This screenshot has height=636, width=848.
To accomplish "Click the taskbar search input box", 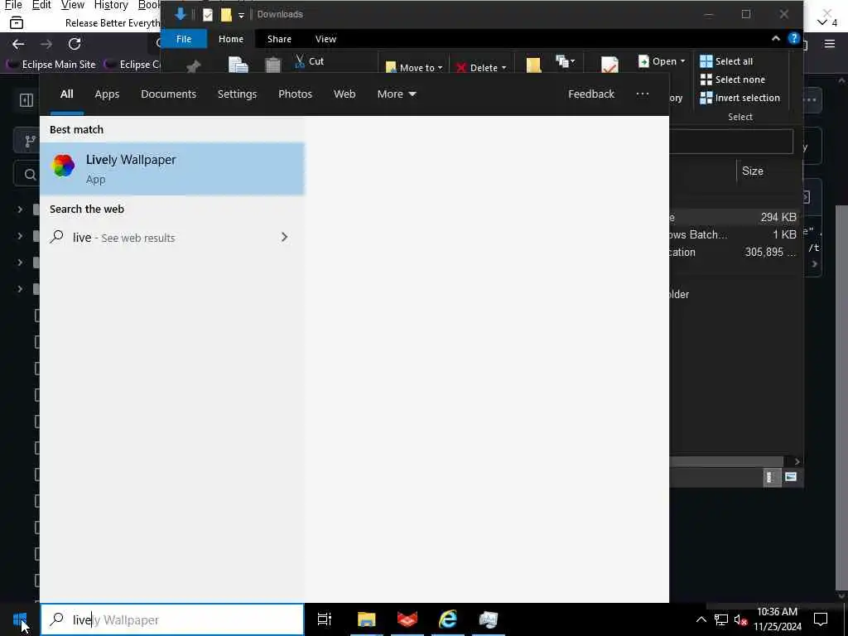I will click(x=172, y=619).
